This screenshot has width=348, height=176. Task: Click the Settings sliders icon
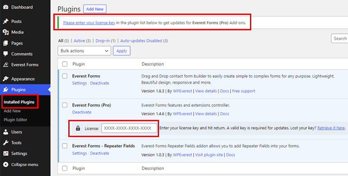click(6, 153)
